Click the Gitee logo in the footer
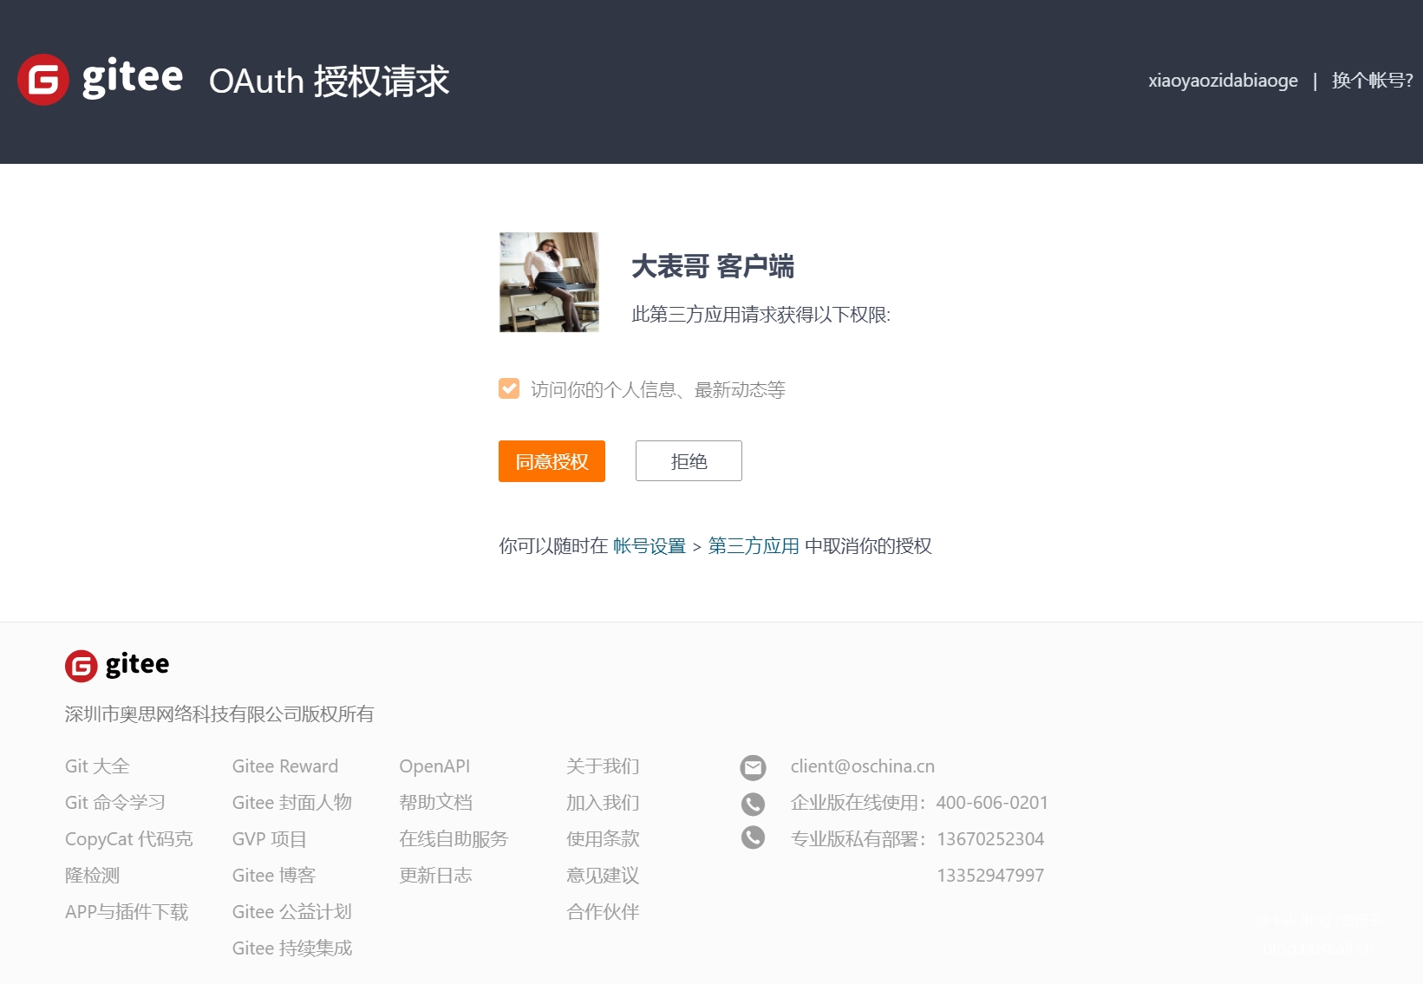The width and height of the screenshot is (1423, 984). coord(117,665)
